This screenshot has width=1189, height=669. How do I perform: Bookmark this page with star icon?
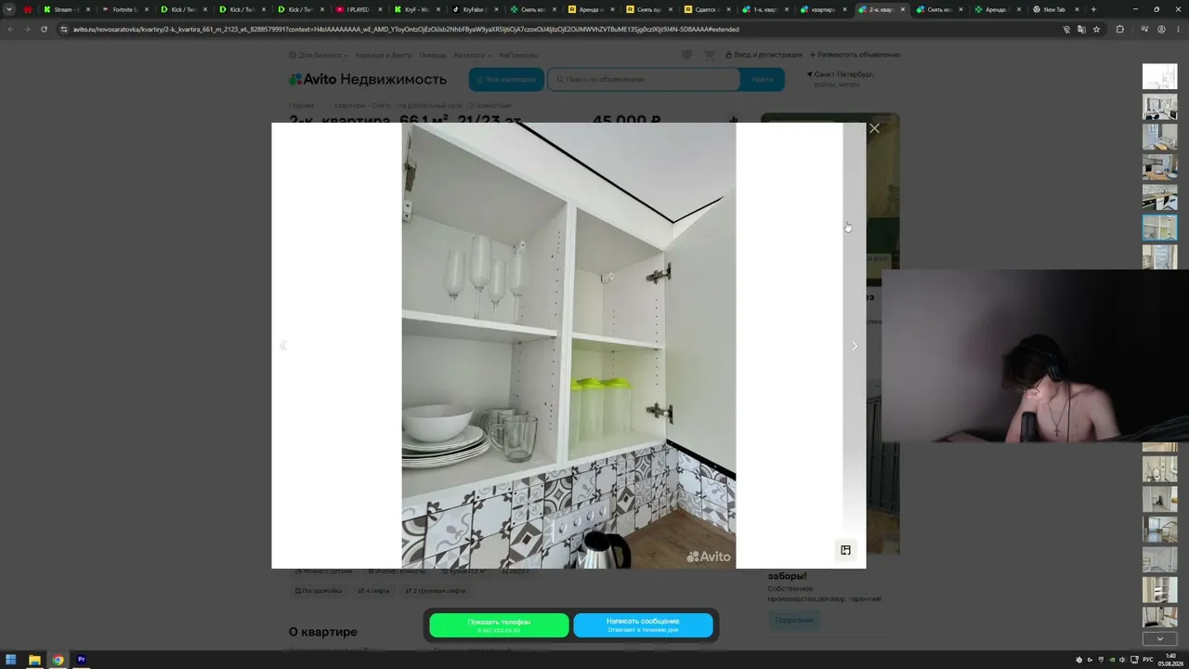[x=1096, y=29]
